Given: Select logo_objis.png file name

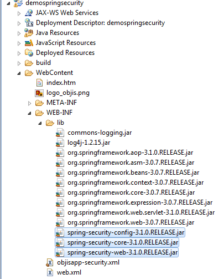Looking at the screenshot, I should coord(68,93).
